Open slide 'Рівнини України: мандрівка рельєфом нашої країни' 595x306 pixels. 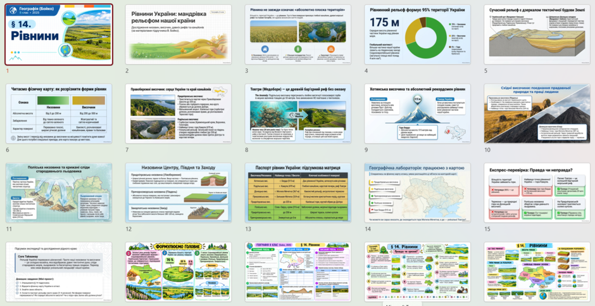tap(178, 35)
